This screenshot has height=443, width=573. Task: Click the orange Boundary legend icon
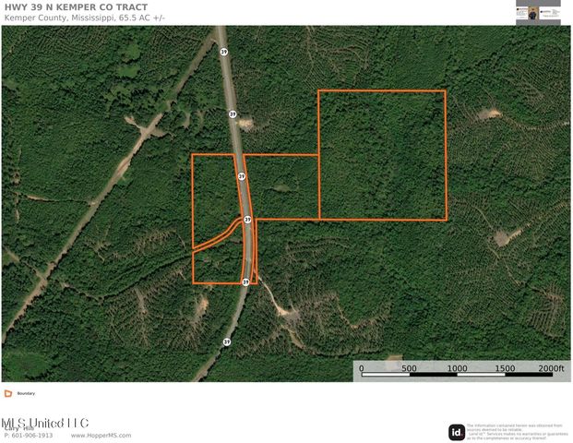coord(8,393)
